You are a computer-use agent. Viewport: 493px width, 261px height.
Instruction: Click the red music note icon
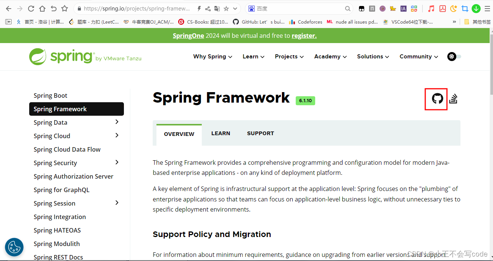(431, 8)
